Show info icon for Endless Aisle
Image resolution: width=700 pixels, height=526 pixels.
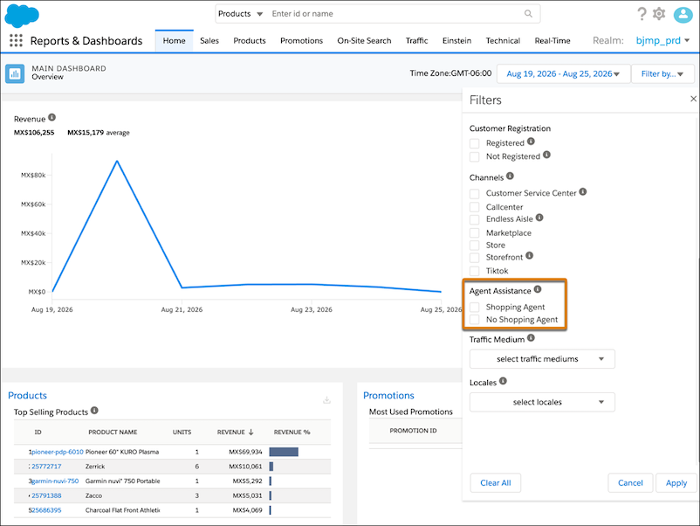pyautogui.click(x=539, y=218)
